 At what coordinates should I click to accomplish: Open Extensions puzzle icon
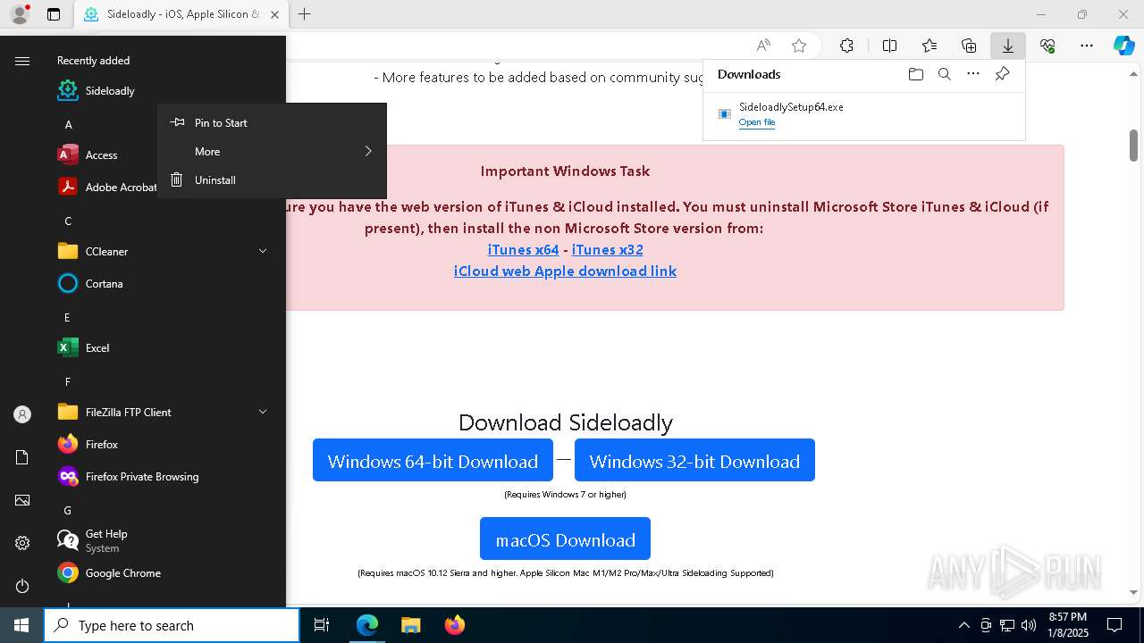(x=846, y=46)
